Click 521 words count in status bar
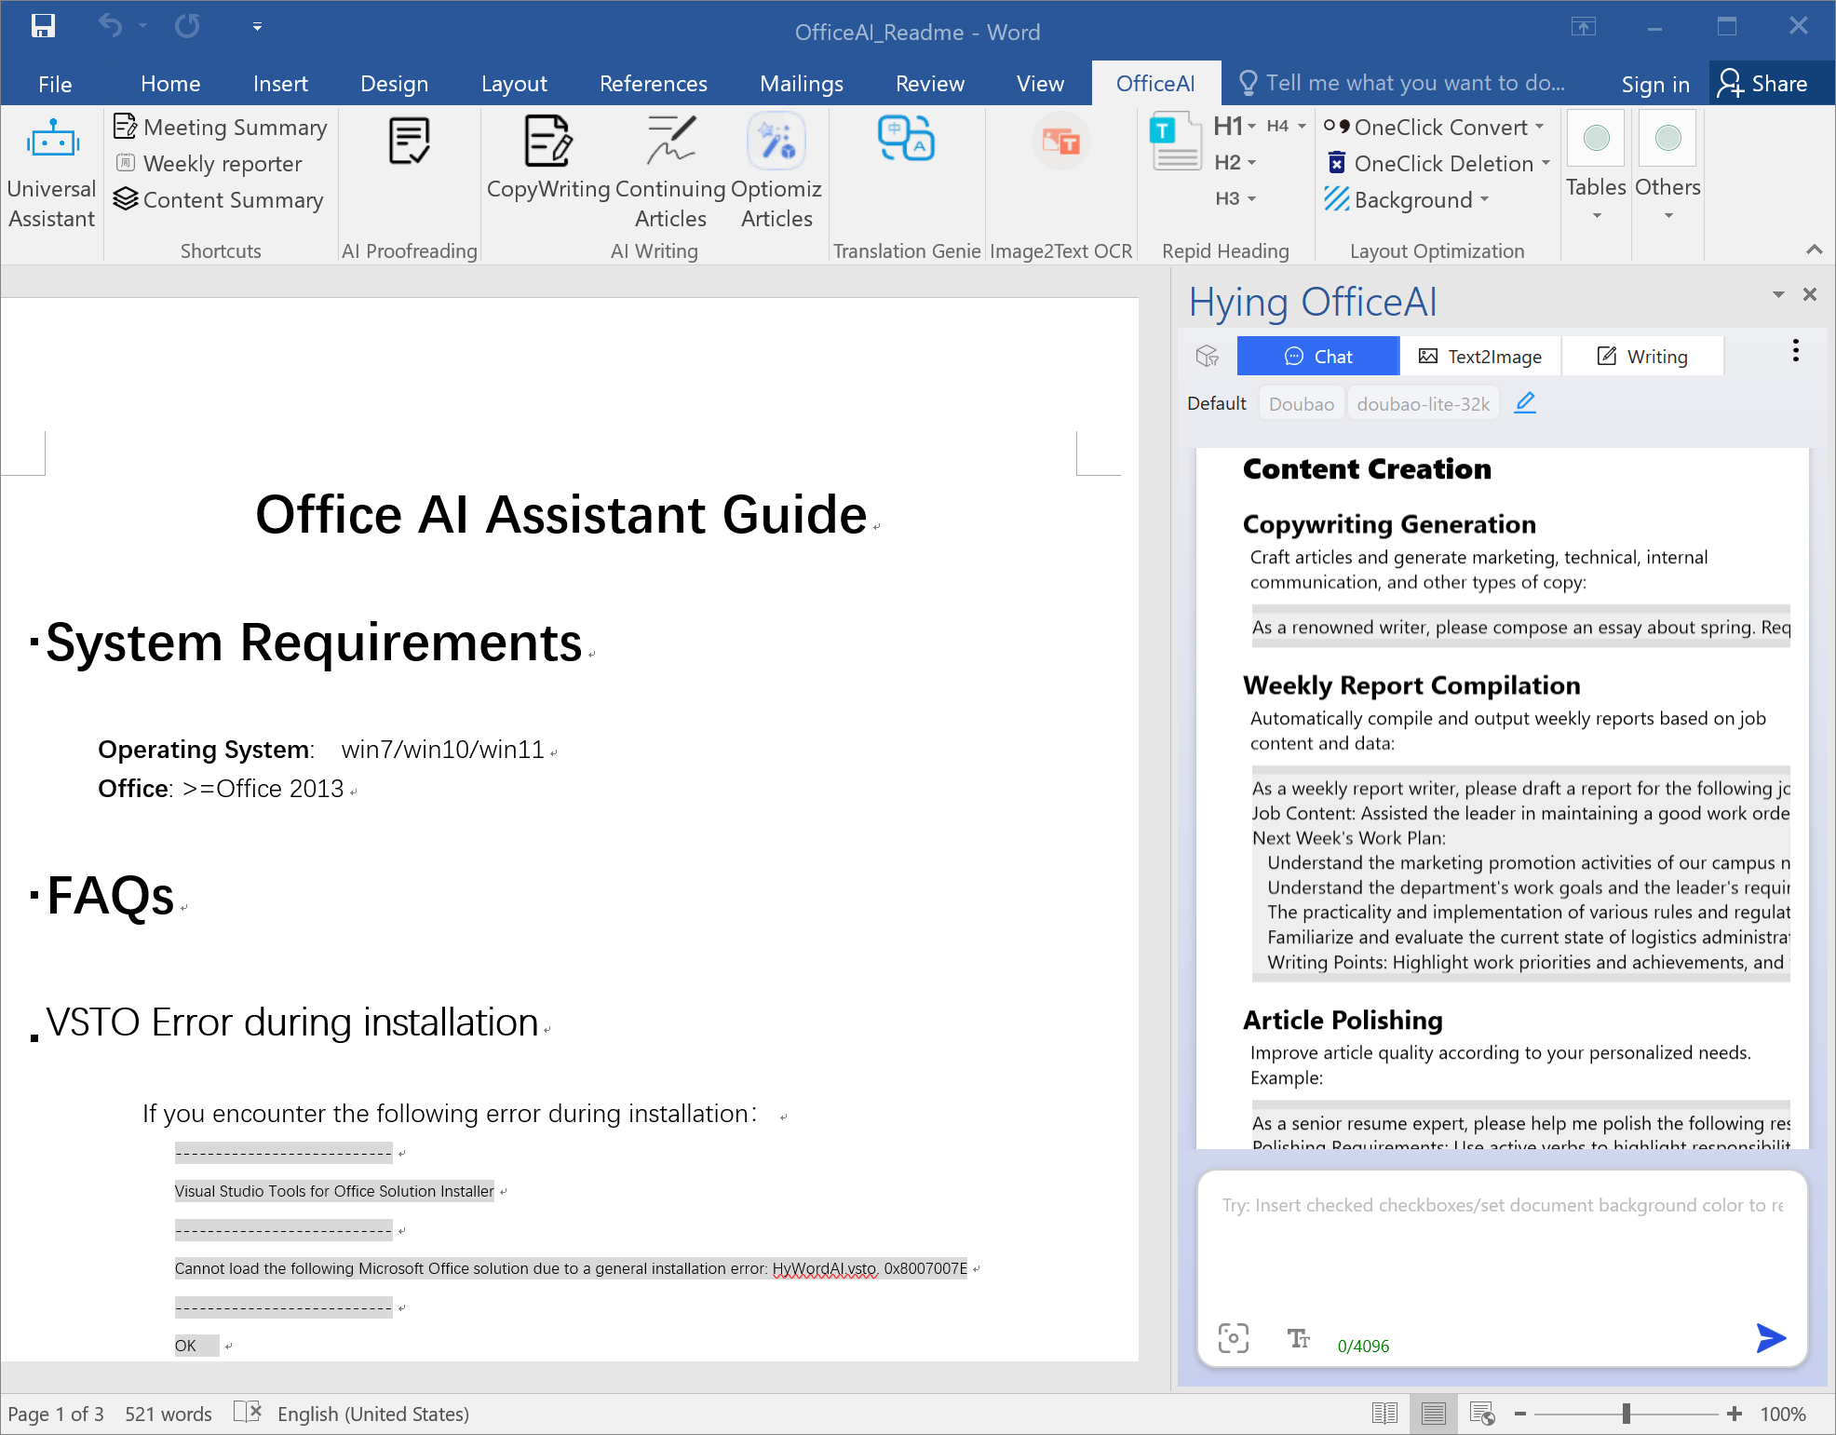This screenshot has width=1836, height=1435. tap(169, 1414)
